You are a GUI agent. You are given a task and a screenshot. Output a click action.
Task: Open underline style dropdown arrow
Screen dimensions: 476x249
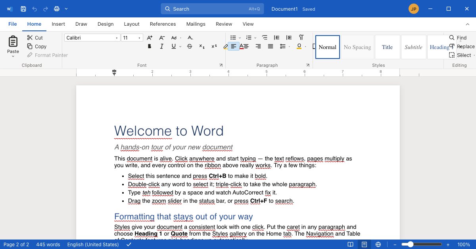pyautogui.click(x=180, y=46)
